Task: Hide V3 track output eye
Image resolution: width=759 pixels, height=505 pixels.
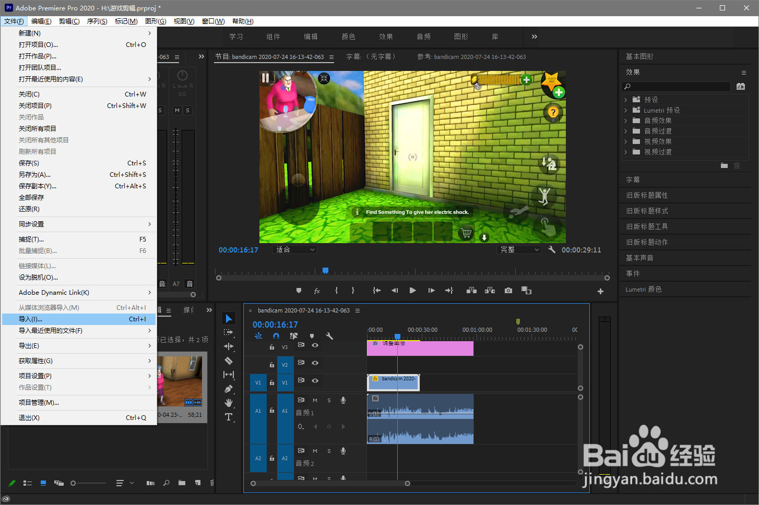Action: [x=315, y=345]
